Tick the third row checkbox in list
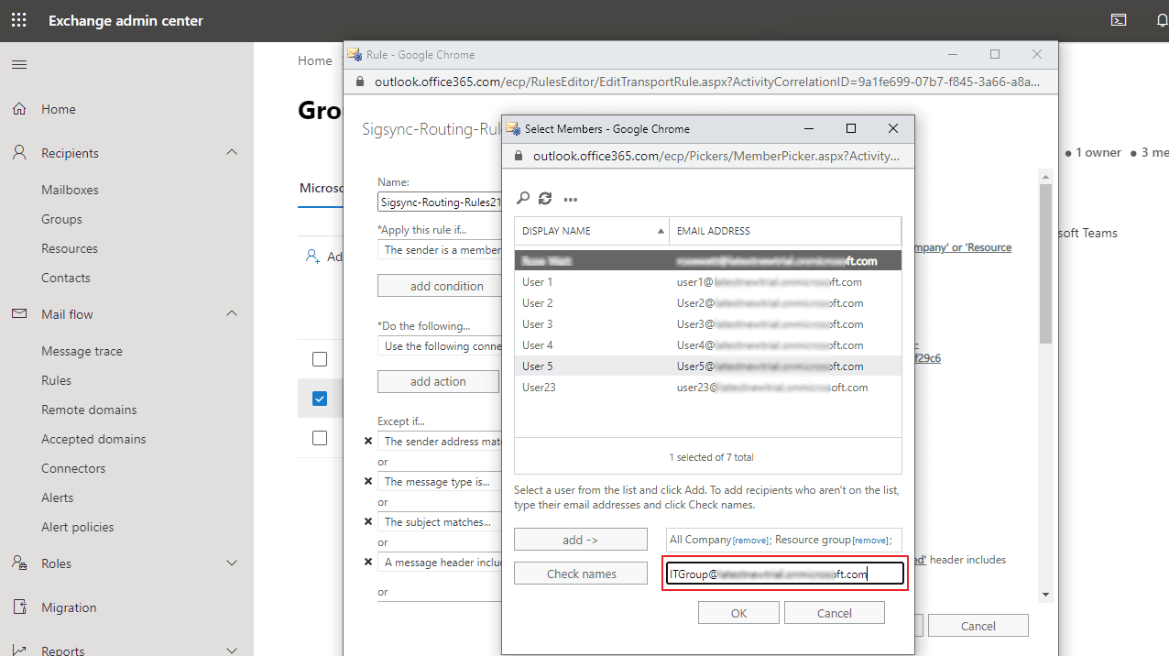Screen dimensions: 1169x656 (x=320, y=438)
